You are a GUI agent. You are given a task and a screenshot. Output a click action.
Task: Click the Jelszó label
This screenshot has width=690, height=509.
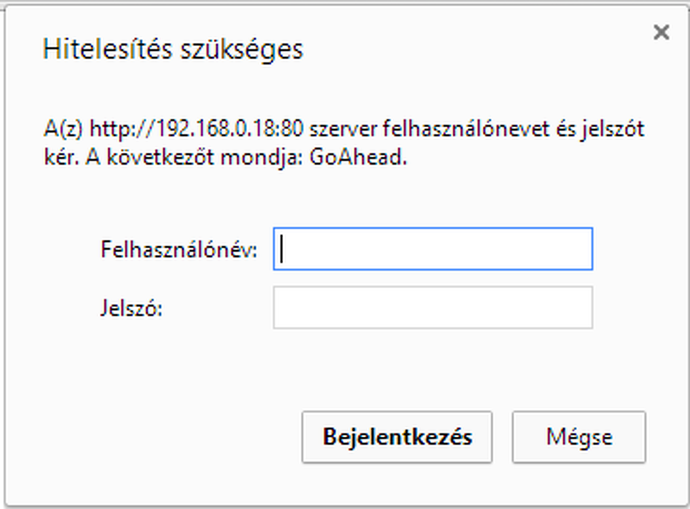(132, 308)
